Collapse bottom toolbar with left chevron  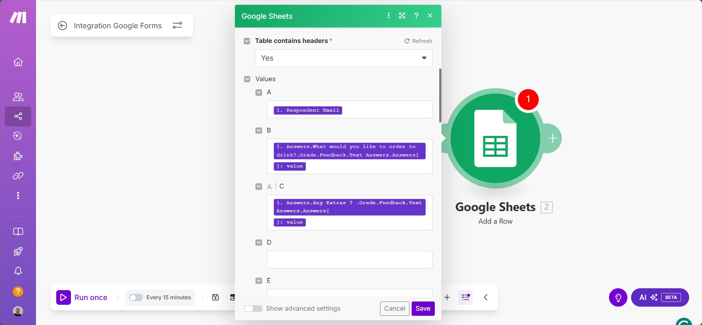486,297
